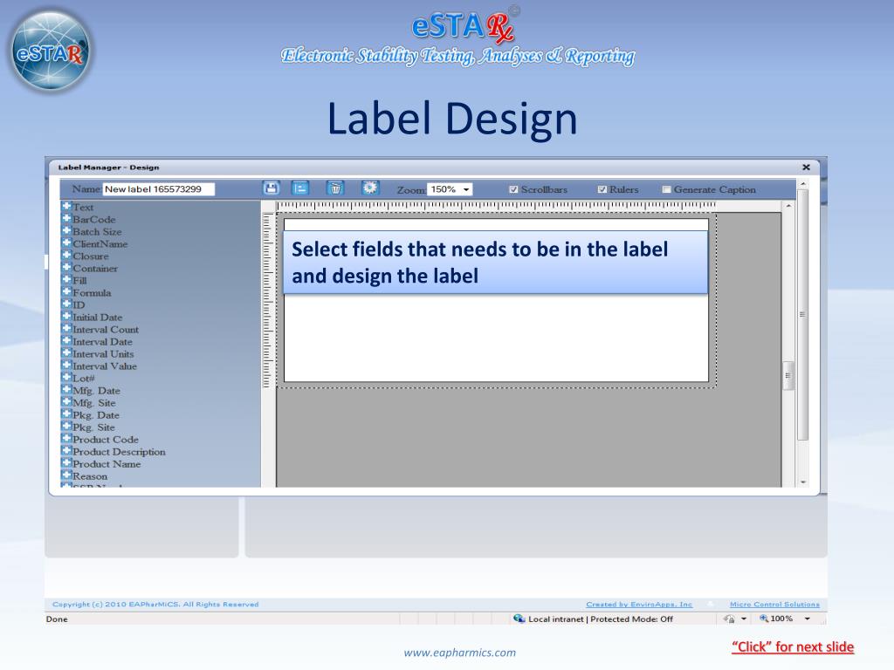Screen dimensions: 894x670
Task: Select the Interval Value field text
Action: coord(105,366)
